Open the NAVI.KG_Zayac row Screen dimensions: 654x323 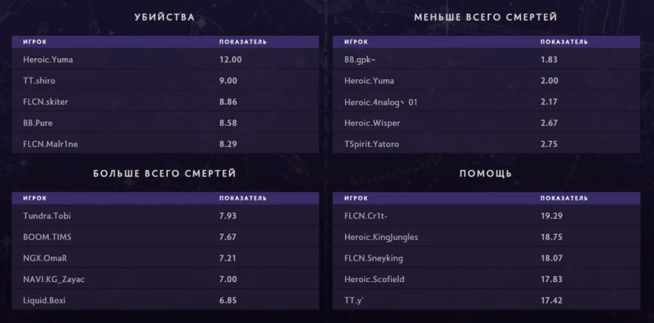tap(165, 279)
